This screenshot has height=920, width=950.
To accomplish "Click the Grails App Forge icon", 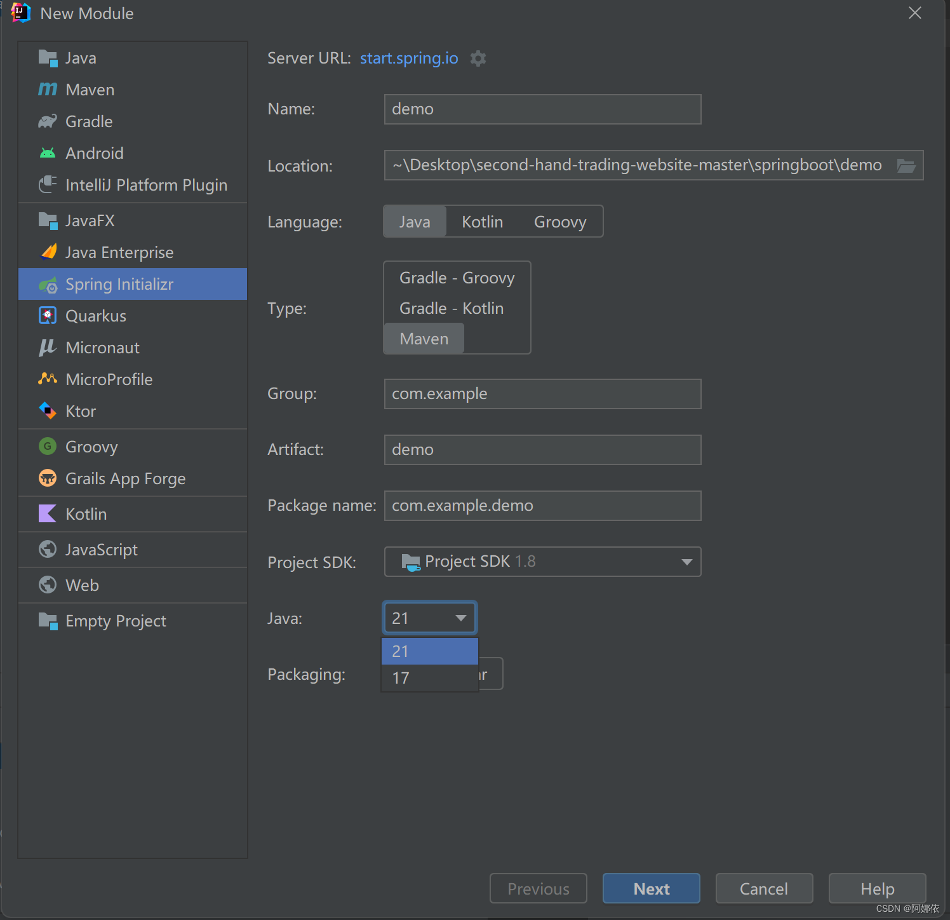I will tap(48, 478).
